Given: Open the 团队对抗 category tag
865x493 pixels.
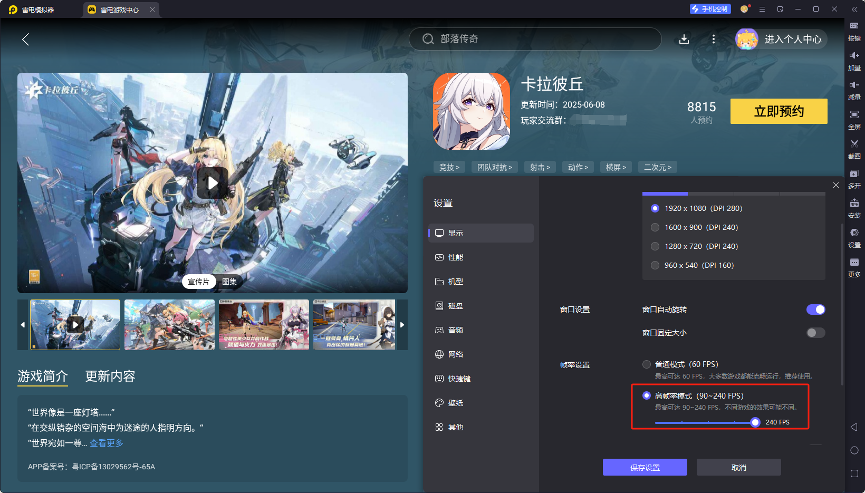Looking at the screenshot, I should point(495,167).
